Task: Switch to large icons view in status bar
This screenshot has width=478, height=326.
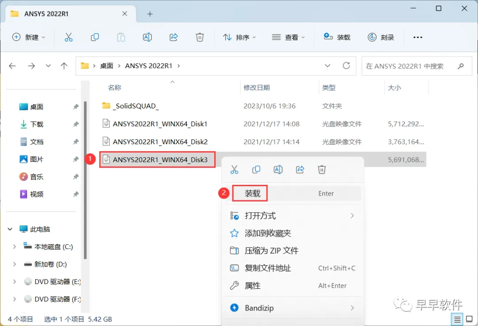Action: coord(470,319)
